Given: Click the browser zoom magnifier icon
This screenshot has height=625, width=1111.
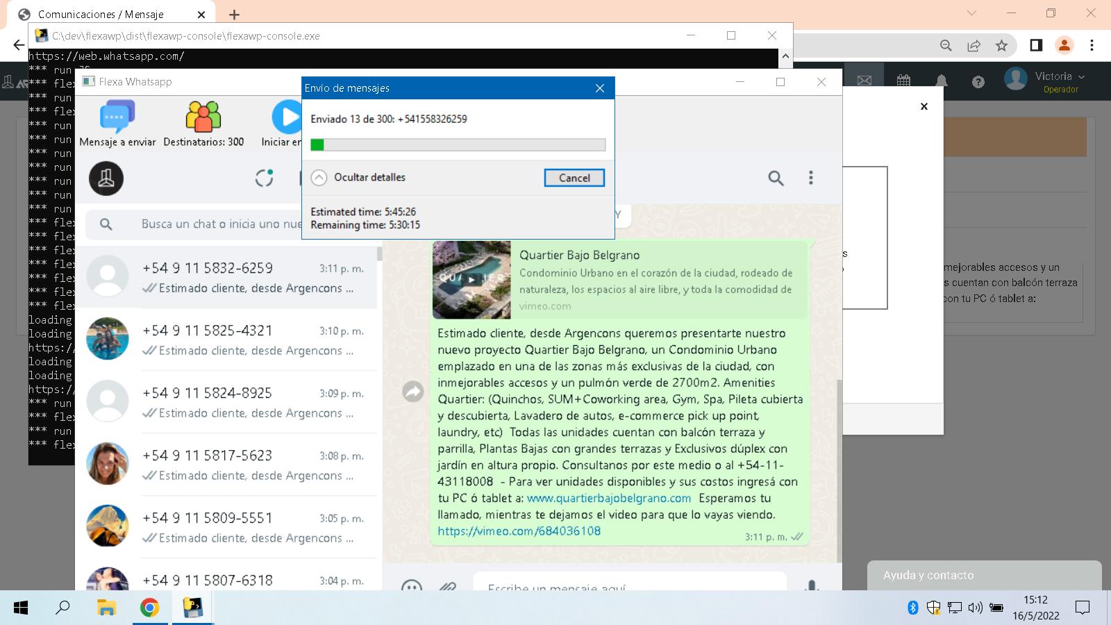Looking at the screenshot, I should pos(946,45).
